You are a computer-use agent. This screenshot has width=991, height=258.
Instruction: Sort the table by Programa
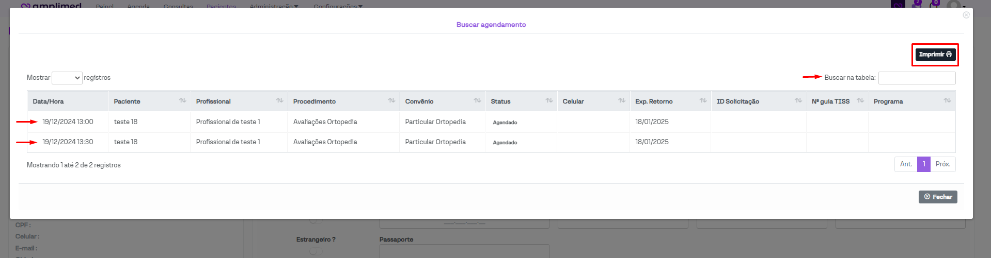pos(947,101)
